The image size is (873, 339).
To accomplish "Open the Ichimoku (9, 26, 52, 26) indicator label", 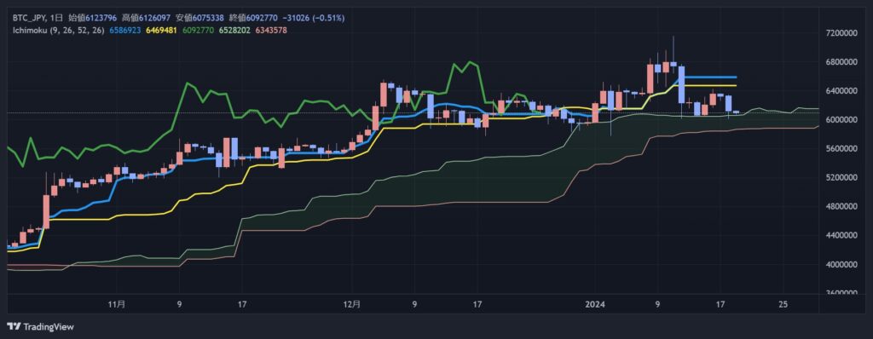I will coord(59,30).
